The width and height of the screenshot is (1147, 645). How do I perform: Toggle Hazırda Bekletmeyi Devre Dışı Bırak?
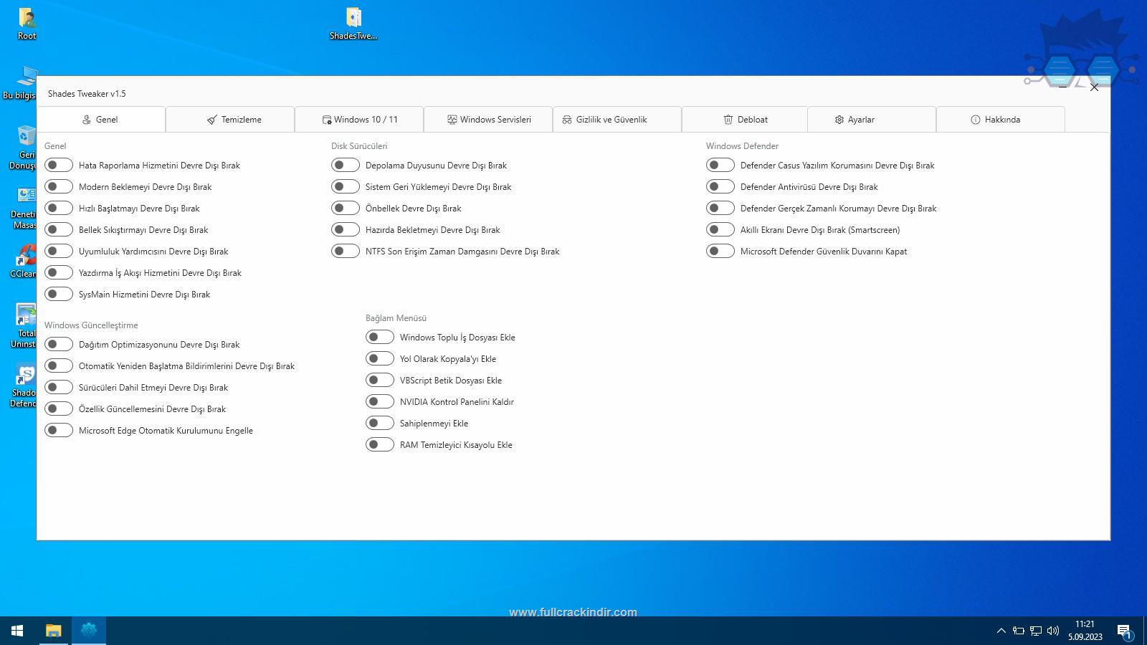[x=346, y=229]
